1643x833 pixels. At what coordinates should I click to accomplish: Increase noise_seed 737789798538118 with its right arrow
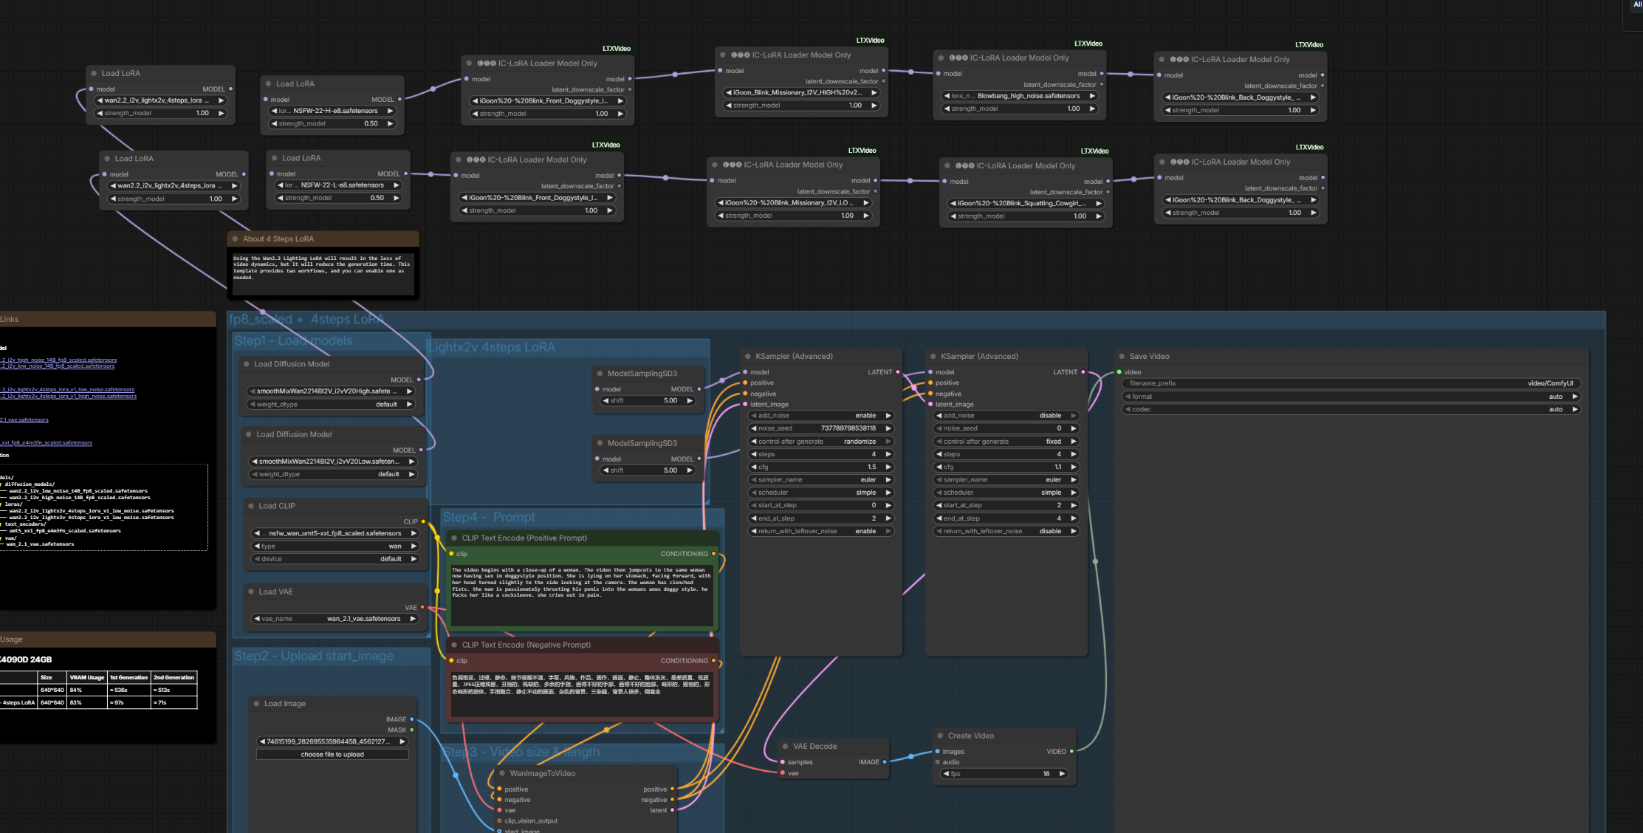pyautogui.click(x=888, y=428)
